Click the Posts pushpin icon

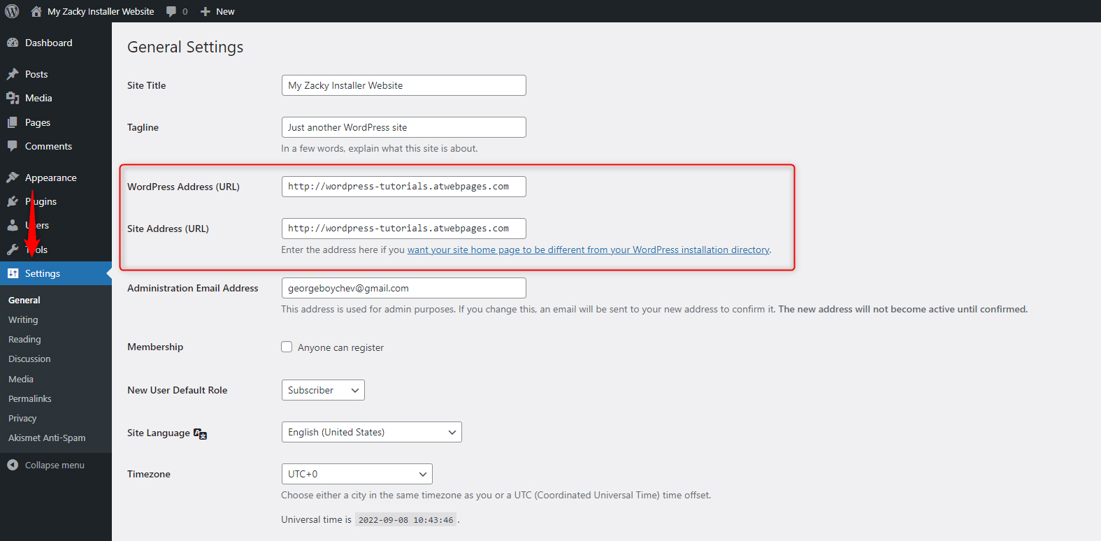[x=13, y=74]
